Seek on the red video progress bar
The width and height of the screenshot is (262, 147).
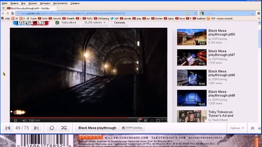coord(88,118)
